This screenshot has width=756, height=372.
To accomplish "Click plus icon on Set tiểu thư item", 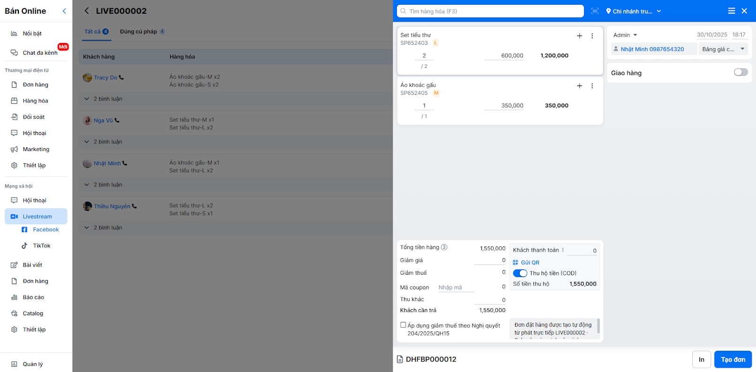I will tap(579, 36).
